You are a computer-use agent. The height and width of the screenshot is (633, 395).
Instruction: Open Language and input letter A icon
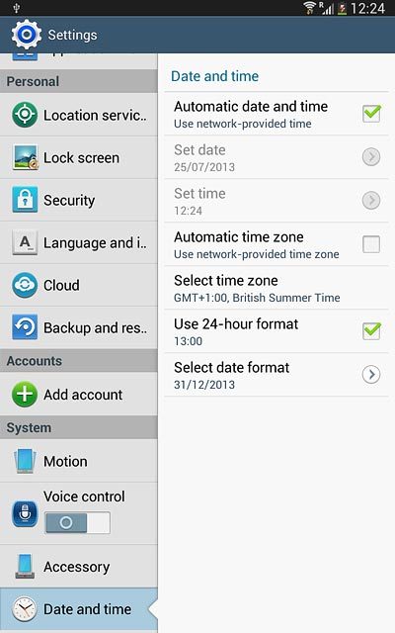point(25,242)
